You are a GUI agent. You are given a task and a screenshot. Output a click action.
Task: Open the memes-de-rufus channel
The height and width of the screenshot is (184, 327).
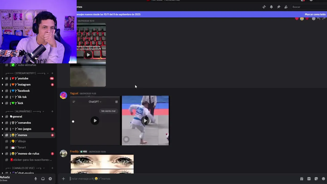coord(28,154)
